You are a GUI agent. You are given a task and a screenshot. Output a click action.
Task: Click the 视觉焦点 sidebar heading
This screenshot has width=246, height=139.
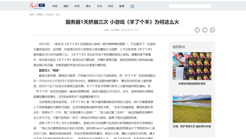pyautogui.click(x=179, y=47)
